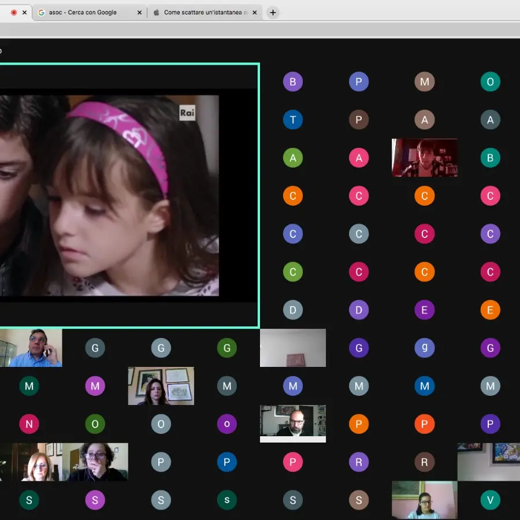Click the orange E participant avatar
The height and width of the screenshot is (520, 520).
pos(490,310)
